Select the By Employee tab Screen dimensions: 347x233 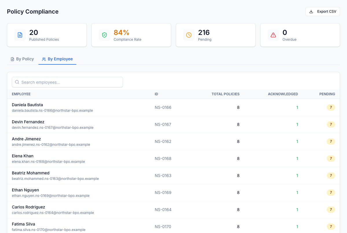(57, 59)
